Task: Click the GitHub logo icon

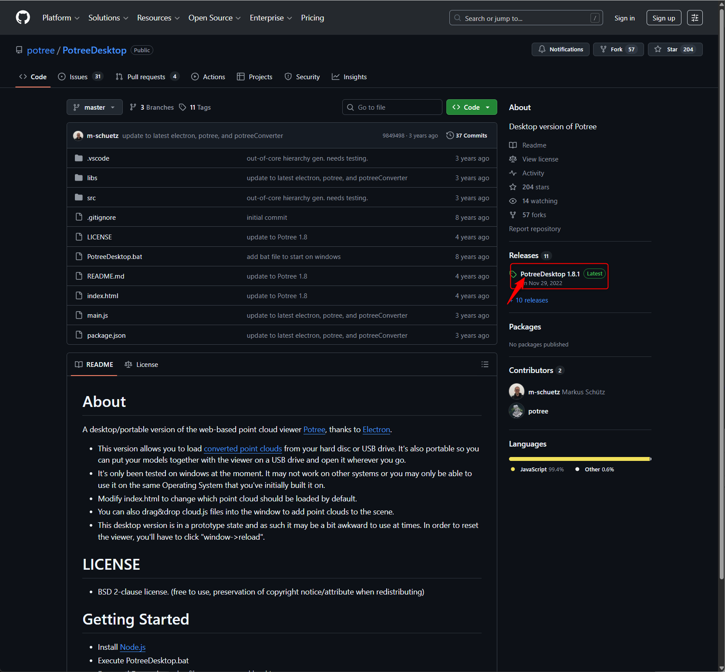Action: pyautogui.click(x=23, y=18)
